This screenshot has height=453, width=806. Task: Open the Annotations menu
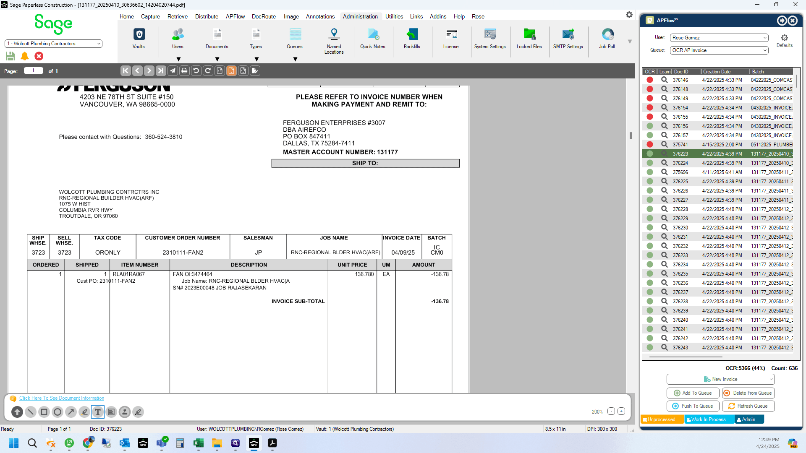click(320, 16)
